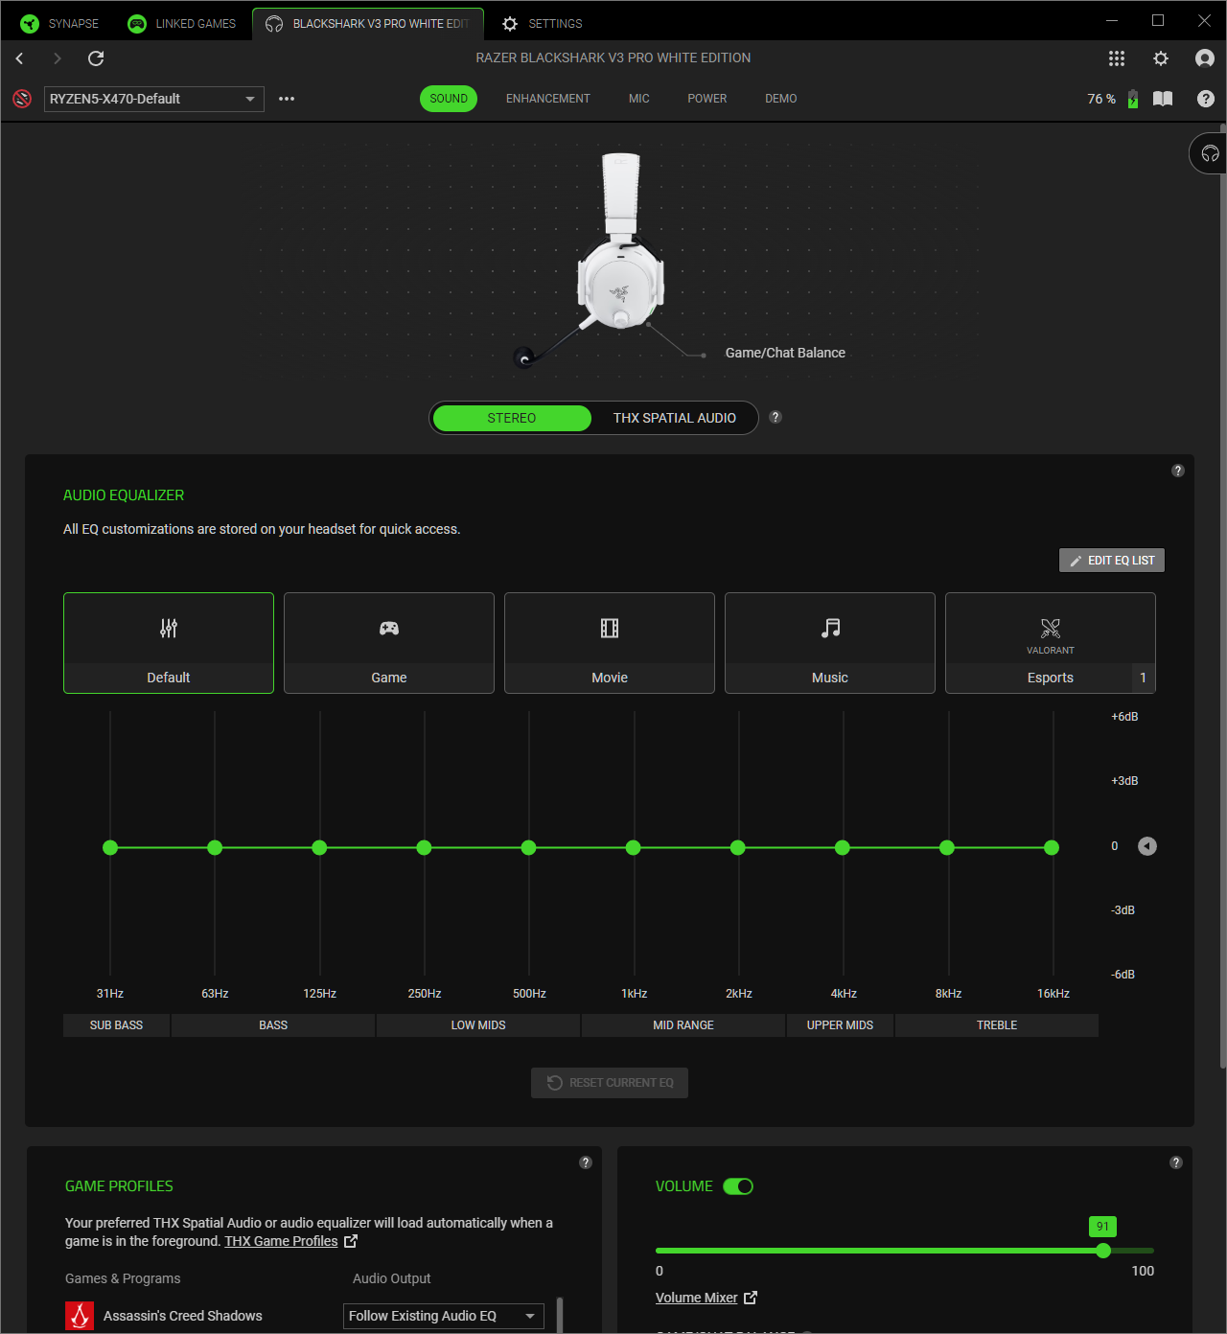Switch to the Enhancement tab
Screen dimensions: 1227x1334
pyautogui.click(x=547, y=99)
